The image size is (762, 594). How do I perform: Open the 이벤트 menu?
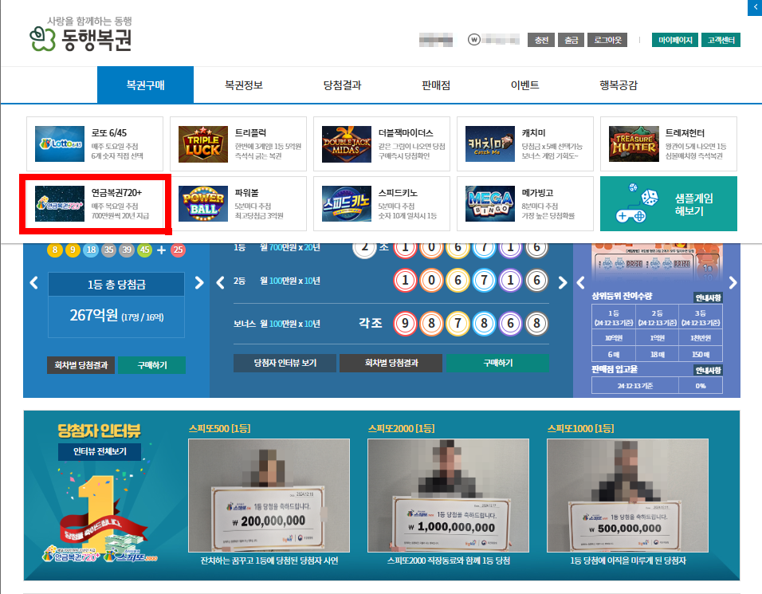coord(524,85)
